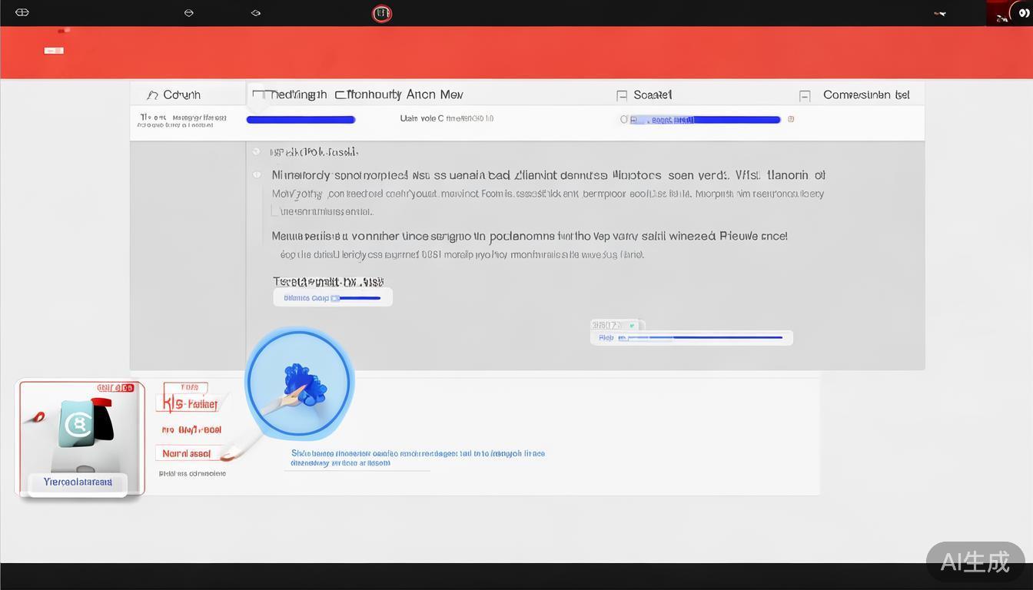Open the small blue dropdown under Terelta heading
1033x590 pixels.
(x=333, y=298)
